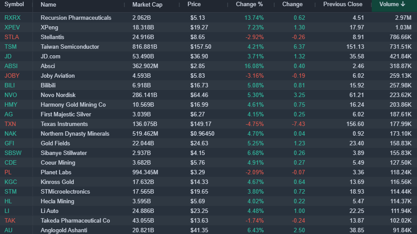Open the AG ticker symbol
This screenshot has width=417, height=234.
coord(8,115)
